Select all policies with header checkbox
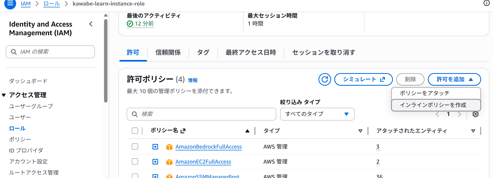The width and height of the screenshot is (493, 178). [135, 131]
